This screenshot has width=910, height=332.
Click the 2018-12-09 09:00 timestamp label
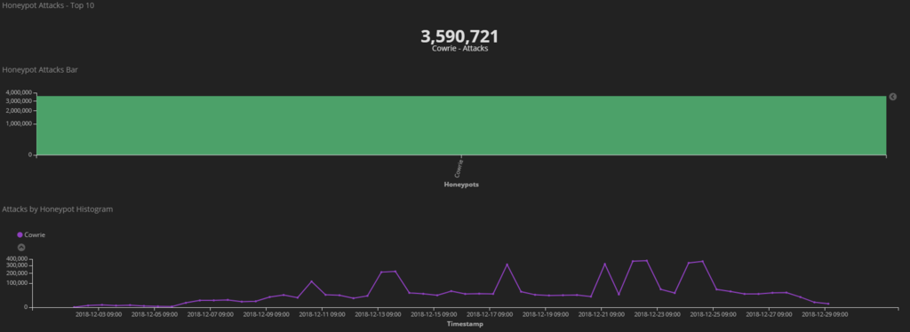(266, 314)
